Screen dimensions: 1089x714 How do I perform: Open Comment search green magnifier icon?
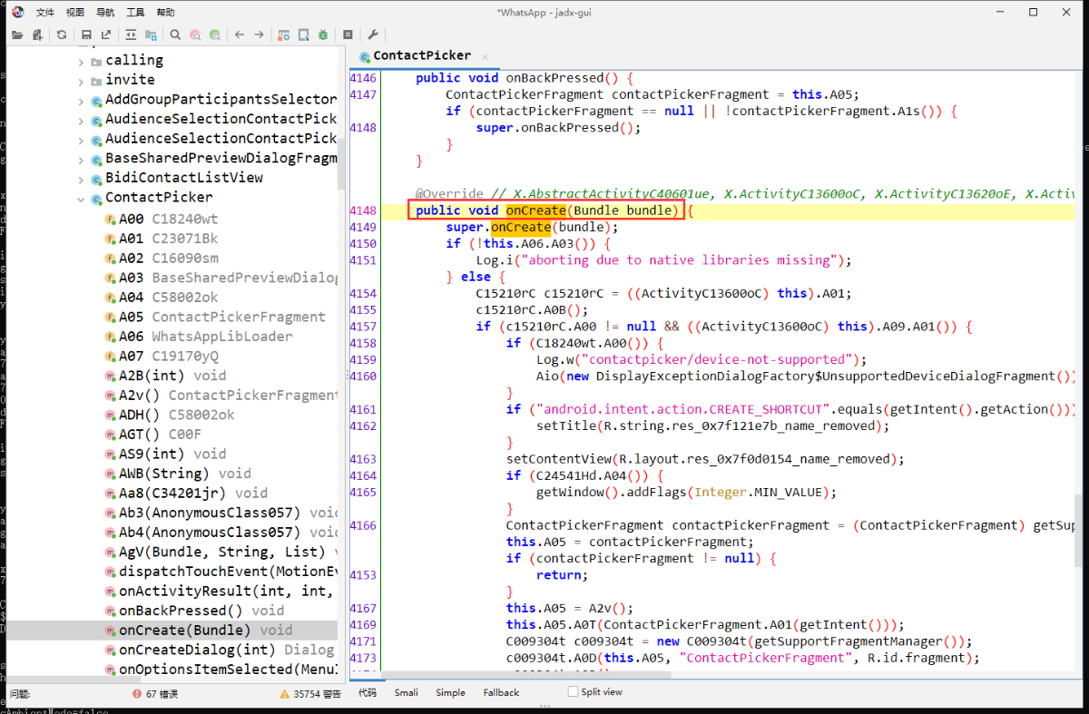pos(215,35)
